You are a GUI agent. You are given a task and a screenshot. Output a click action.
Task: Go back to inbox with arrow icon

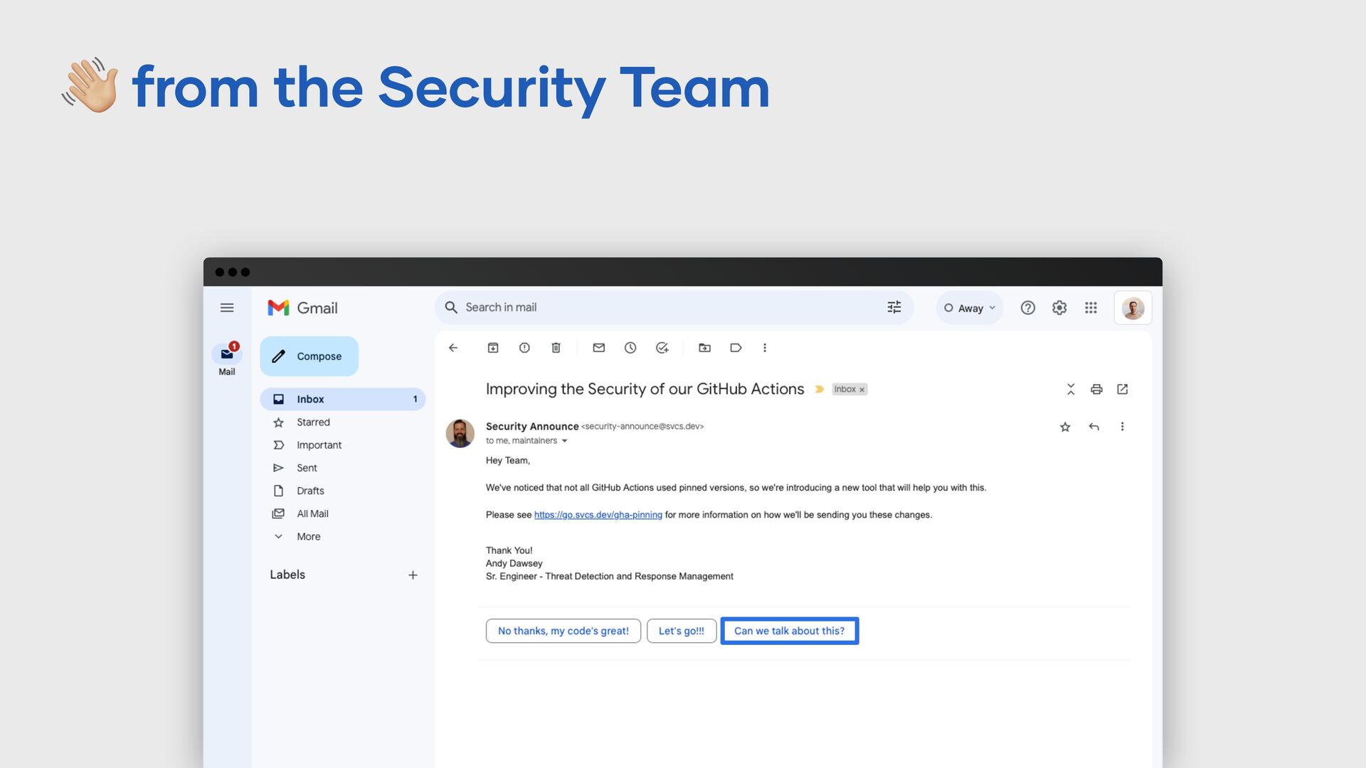click(x=453, y=348)
